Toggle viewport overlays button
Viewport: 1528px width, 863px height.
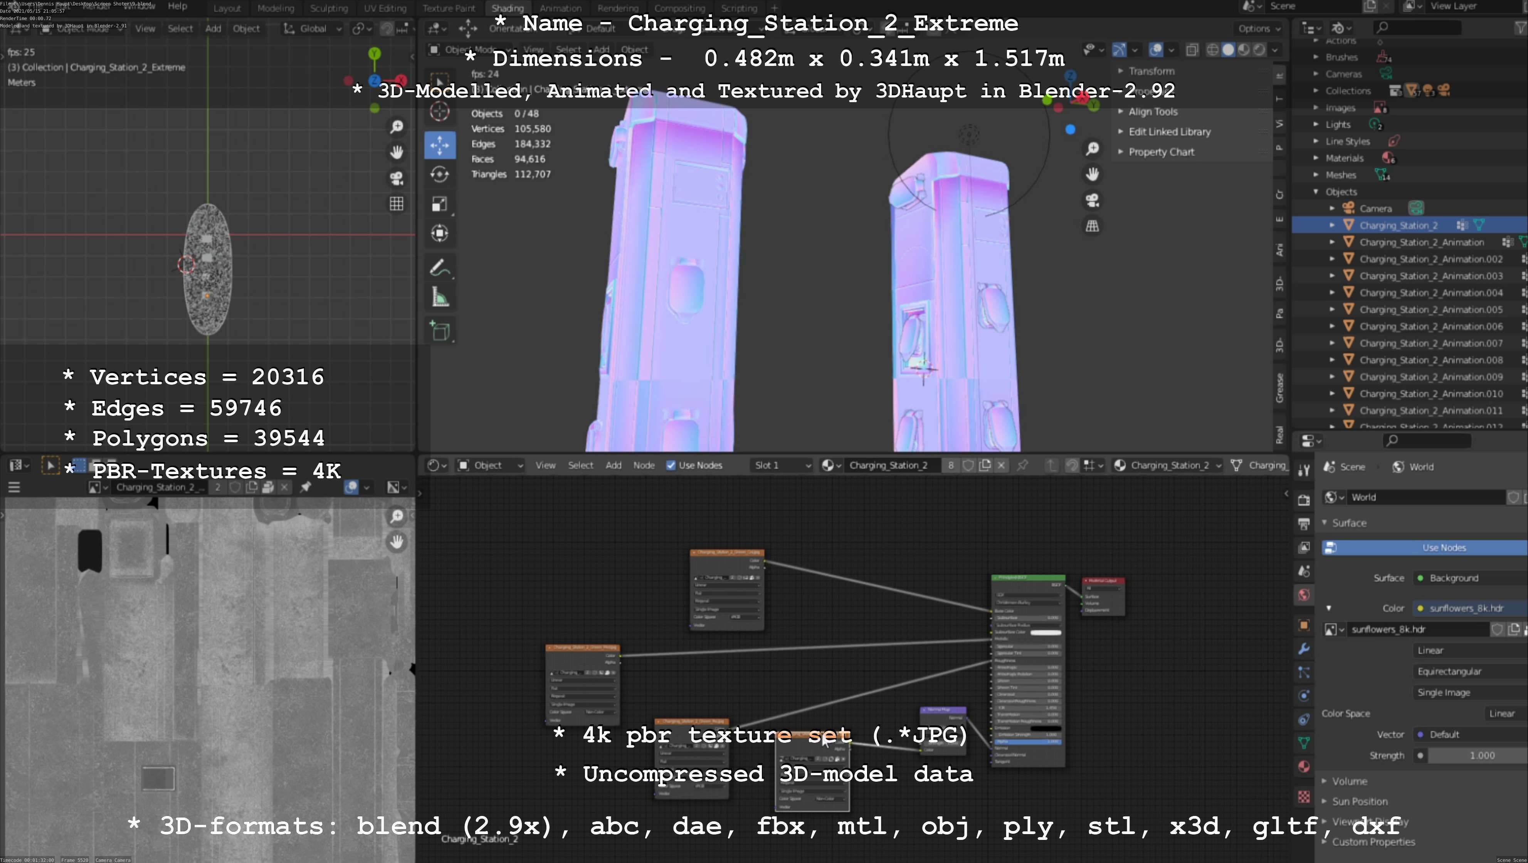[1155, 50]
